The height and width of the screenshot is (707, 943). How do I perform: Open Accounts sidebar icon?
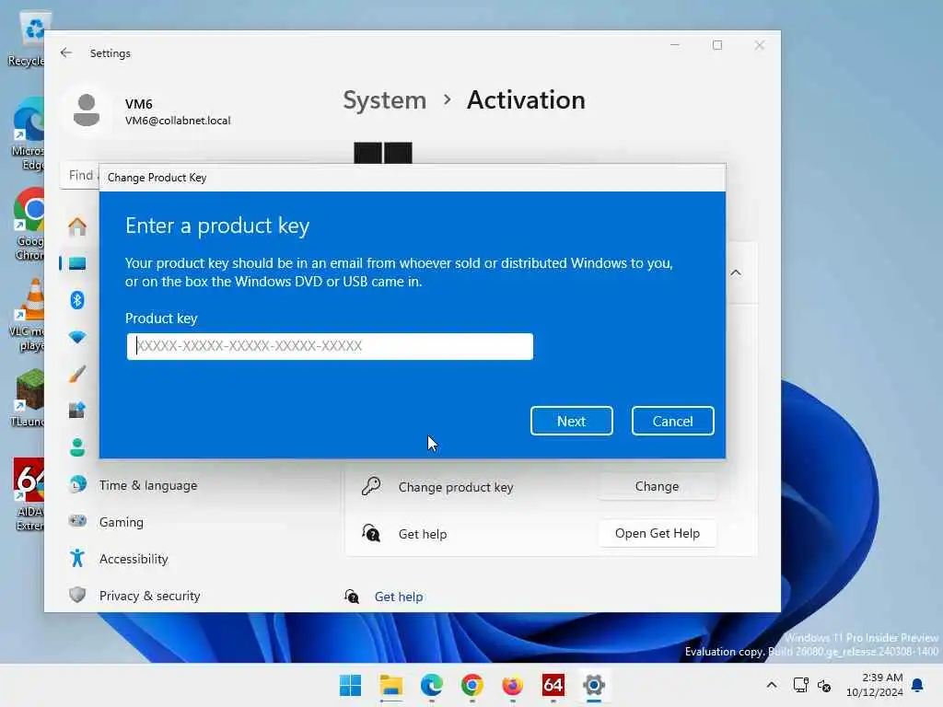click(77, 447)
